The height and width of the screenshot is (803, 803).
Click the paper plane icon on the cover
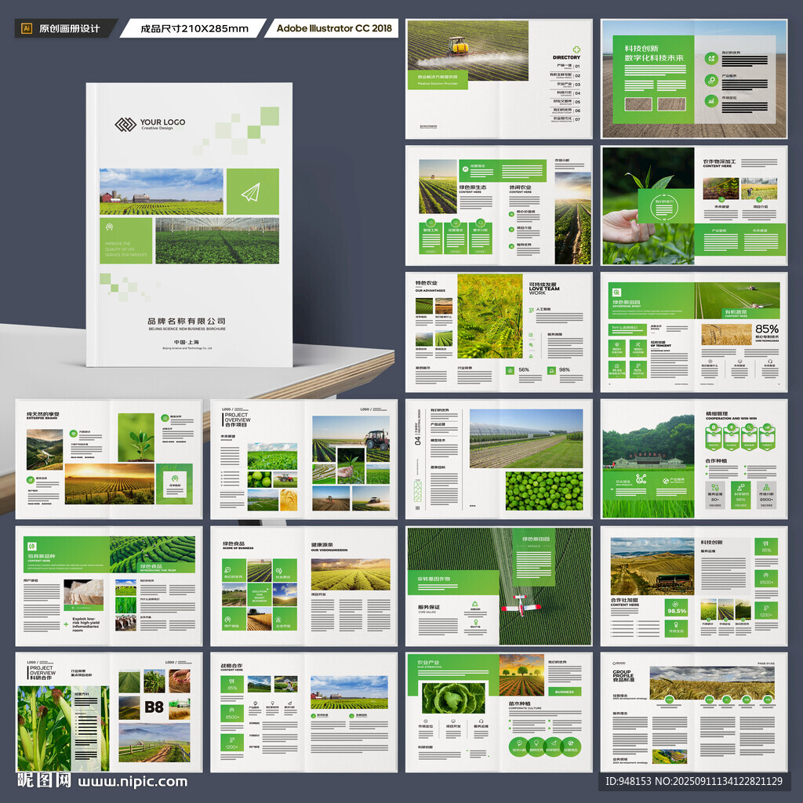tap(251, 193)
